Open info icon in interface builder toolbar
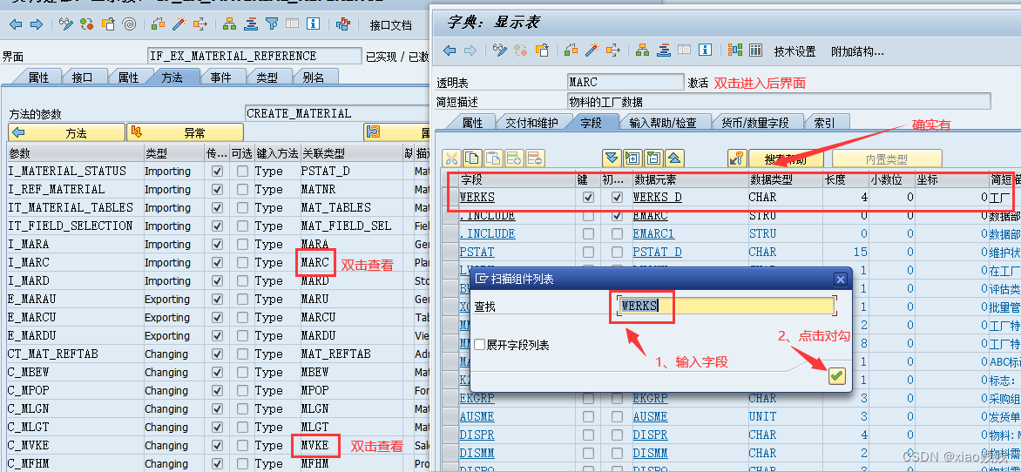The image size is (1021, 472). tap(314, 24)
